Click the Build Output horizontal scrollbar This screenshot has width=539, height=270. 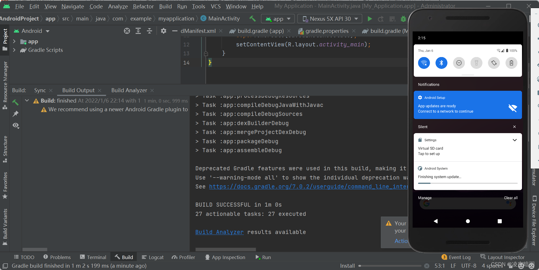226,249
